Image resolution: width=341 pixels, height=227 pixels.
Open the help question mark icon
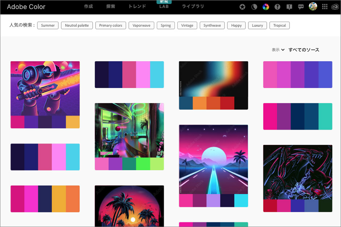pos(277,7)
